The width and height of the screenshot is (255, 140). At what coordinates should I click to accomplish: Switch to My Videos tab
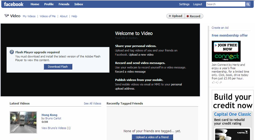(29, 16)
